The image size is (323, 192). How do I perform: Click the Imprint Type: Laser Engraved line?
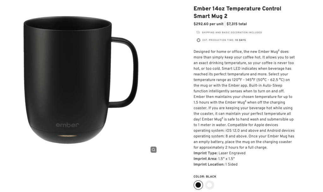tap(219, 153)
